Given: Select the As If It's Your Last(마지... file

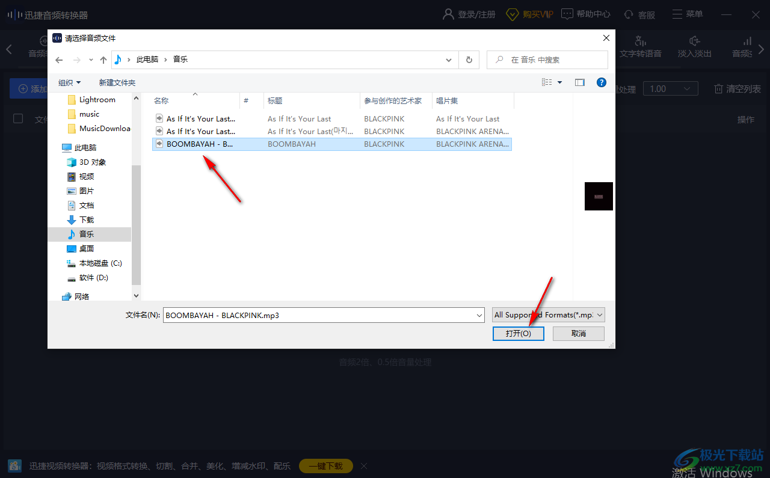Looking at the screenshot, I should pyautogui.click(x=332, y=131).
